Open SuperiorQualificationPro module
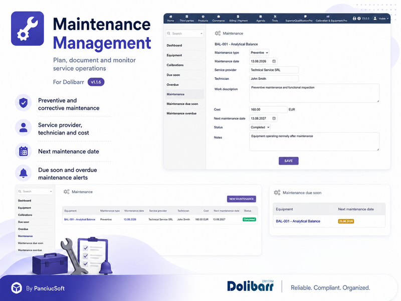The height and width of the screenshot is (301, 401). 299,19
